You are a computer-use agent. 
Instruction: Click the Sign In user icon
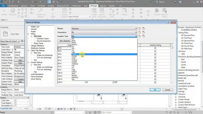tap(157, 2)
